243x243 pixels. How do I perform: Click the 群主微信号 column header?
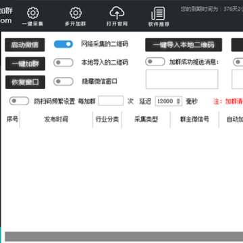click(x=194, y=119)
